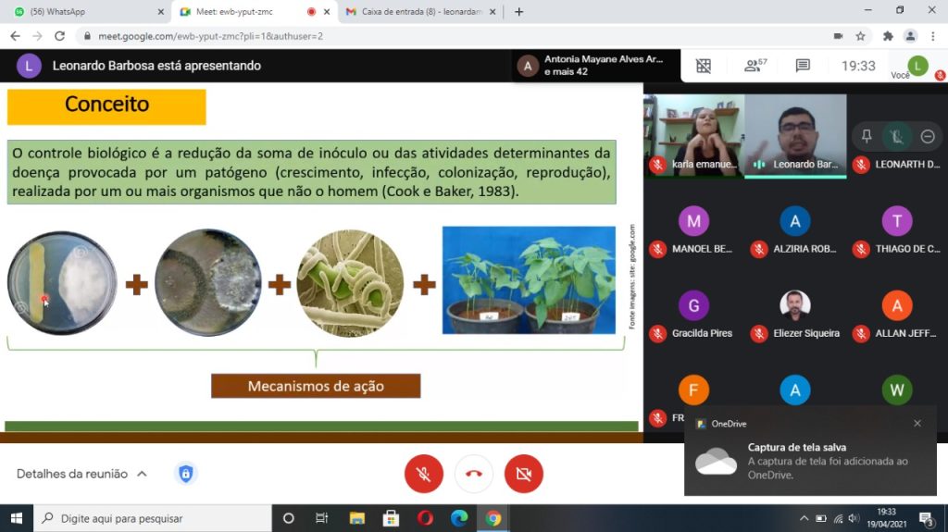Expand Detalhes da reunião
The height and width of the screenshot is (532, 948).
[81, 474]
